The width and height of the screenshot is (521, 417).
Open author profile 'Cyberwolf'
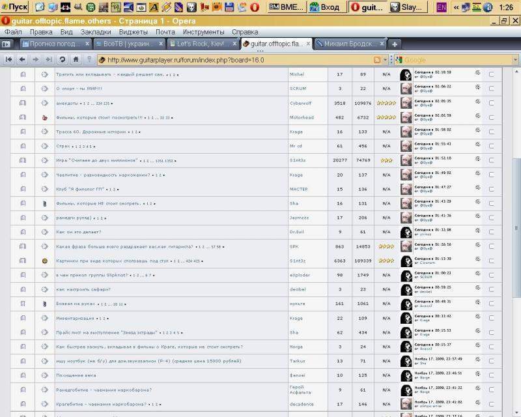(x=300, y=103)
